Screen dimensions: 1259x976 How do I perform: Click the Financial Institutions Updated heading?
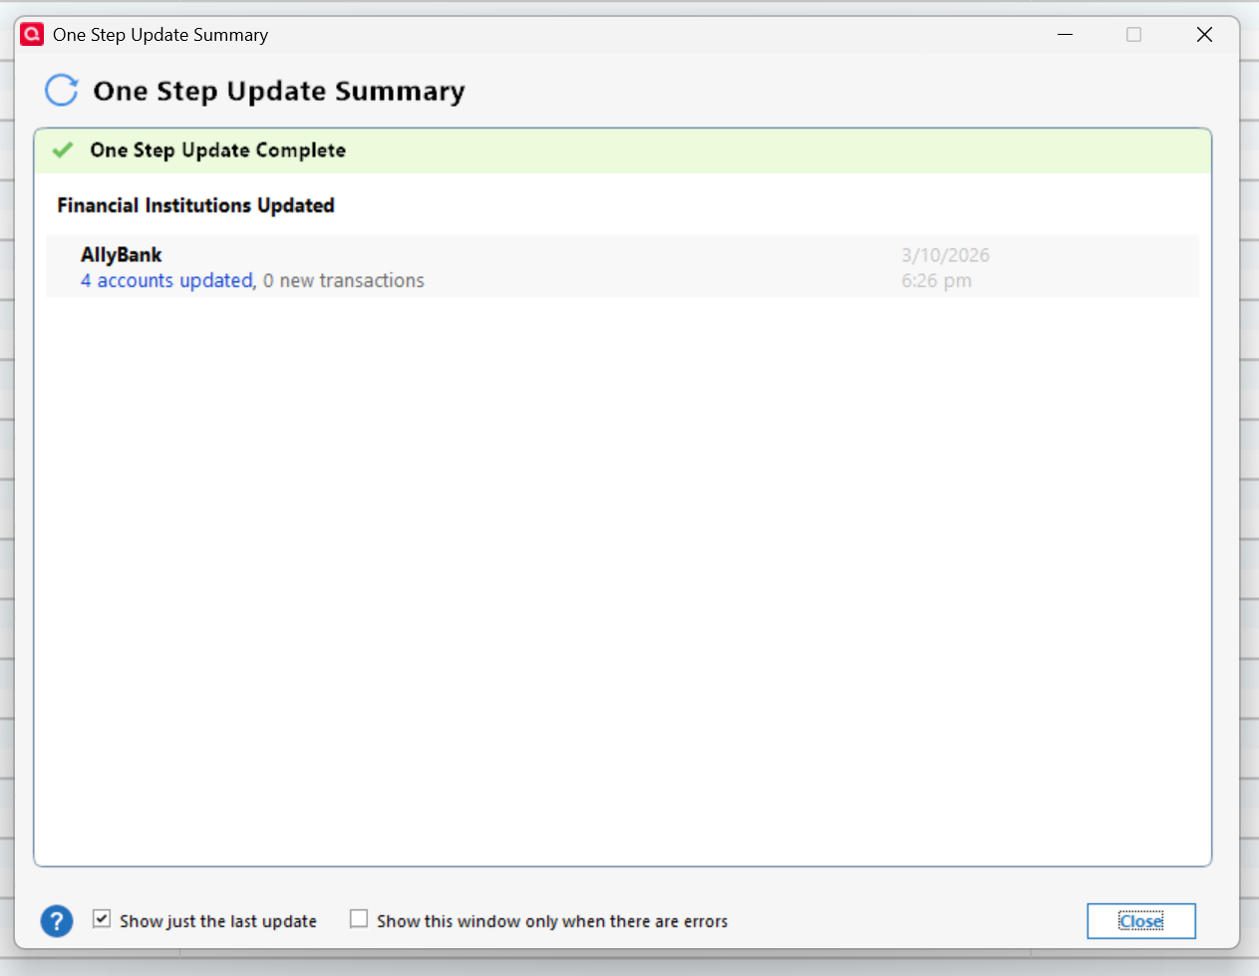pos(195,205)
